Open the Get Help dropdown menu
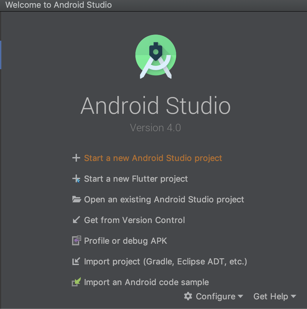This screenshot has height=309, width=307. pos(275,296)
